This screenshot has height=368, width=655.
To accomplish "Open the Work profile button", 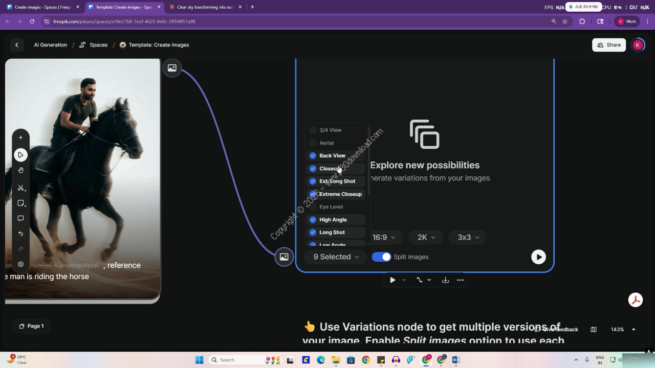I will point(627,21).
